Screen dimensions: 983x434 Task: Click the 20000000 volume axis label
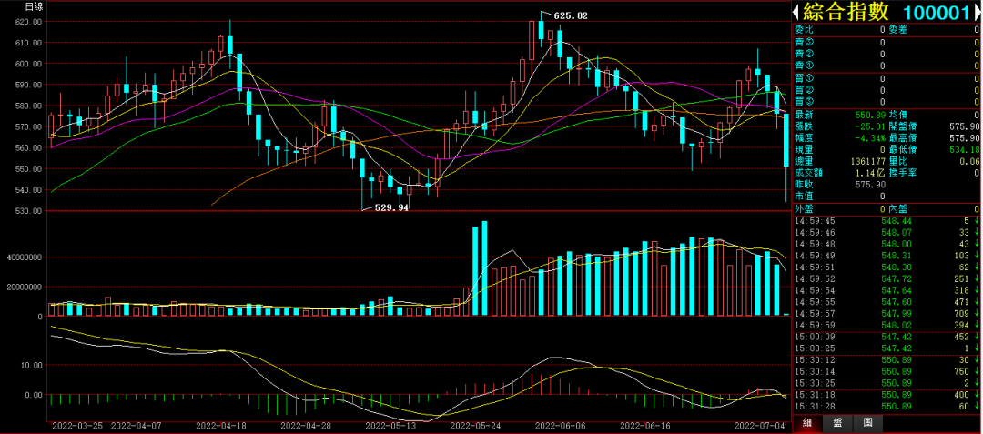[23, 288]
